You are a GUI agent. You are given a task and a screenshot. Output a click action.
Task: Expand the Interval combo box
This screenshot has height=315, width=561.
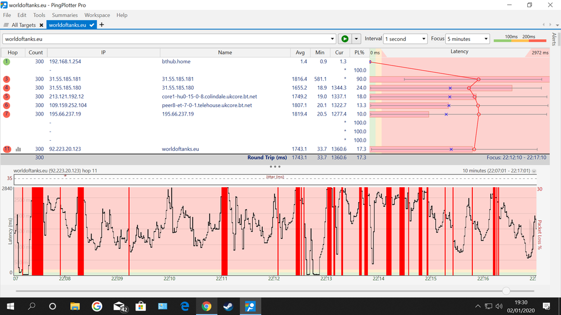pyautogui.click(x=423, y=39)
